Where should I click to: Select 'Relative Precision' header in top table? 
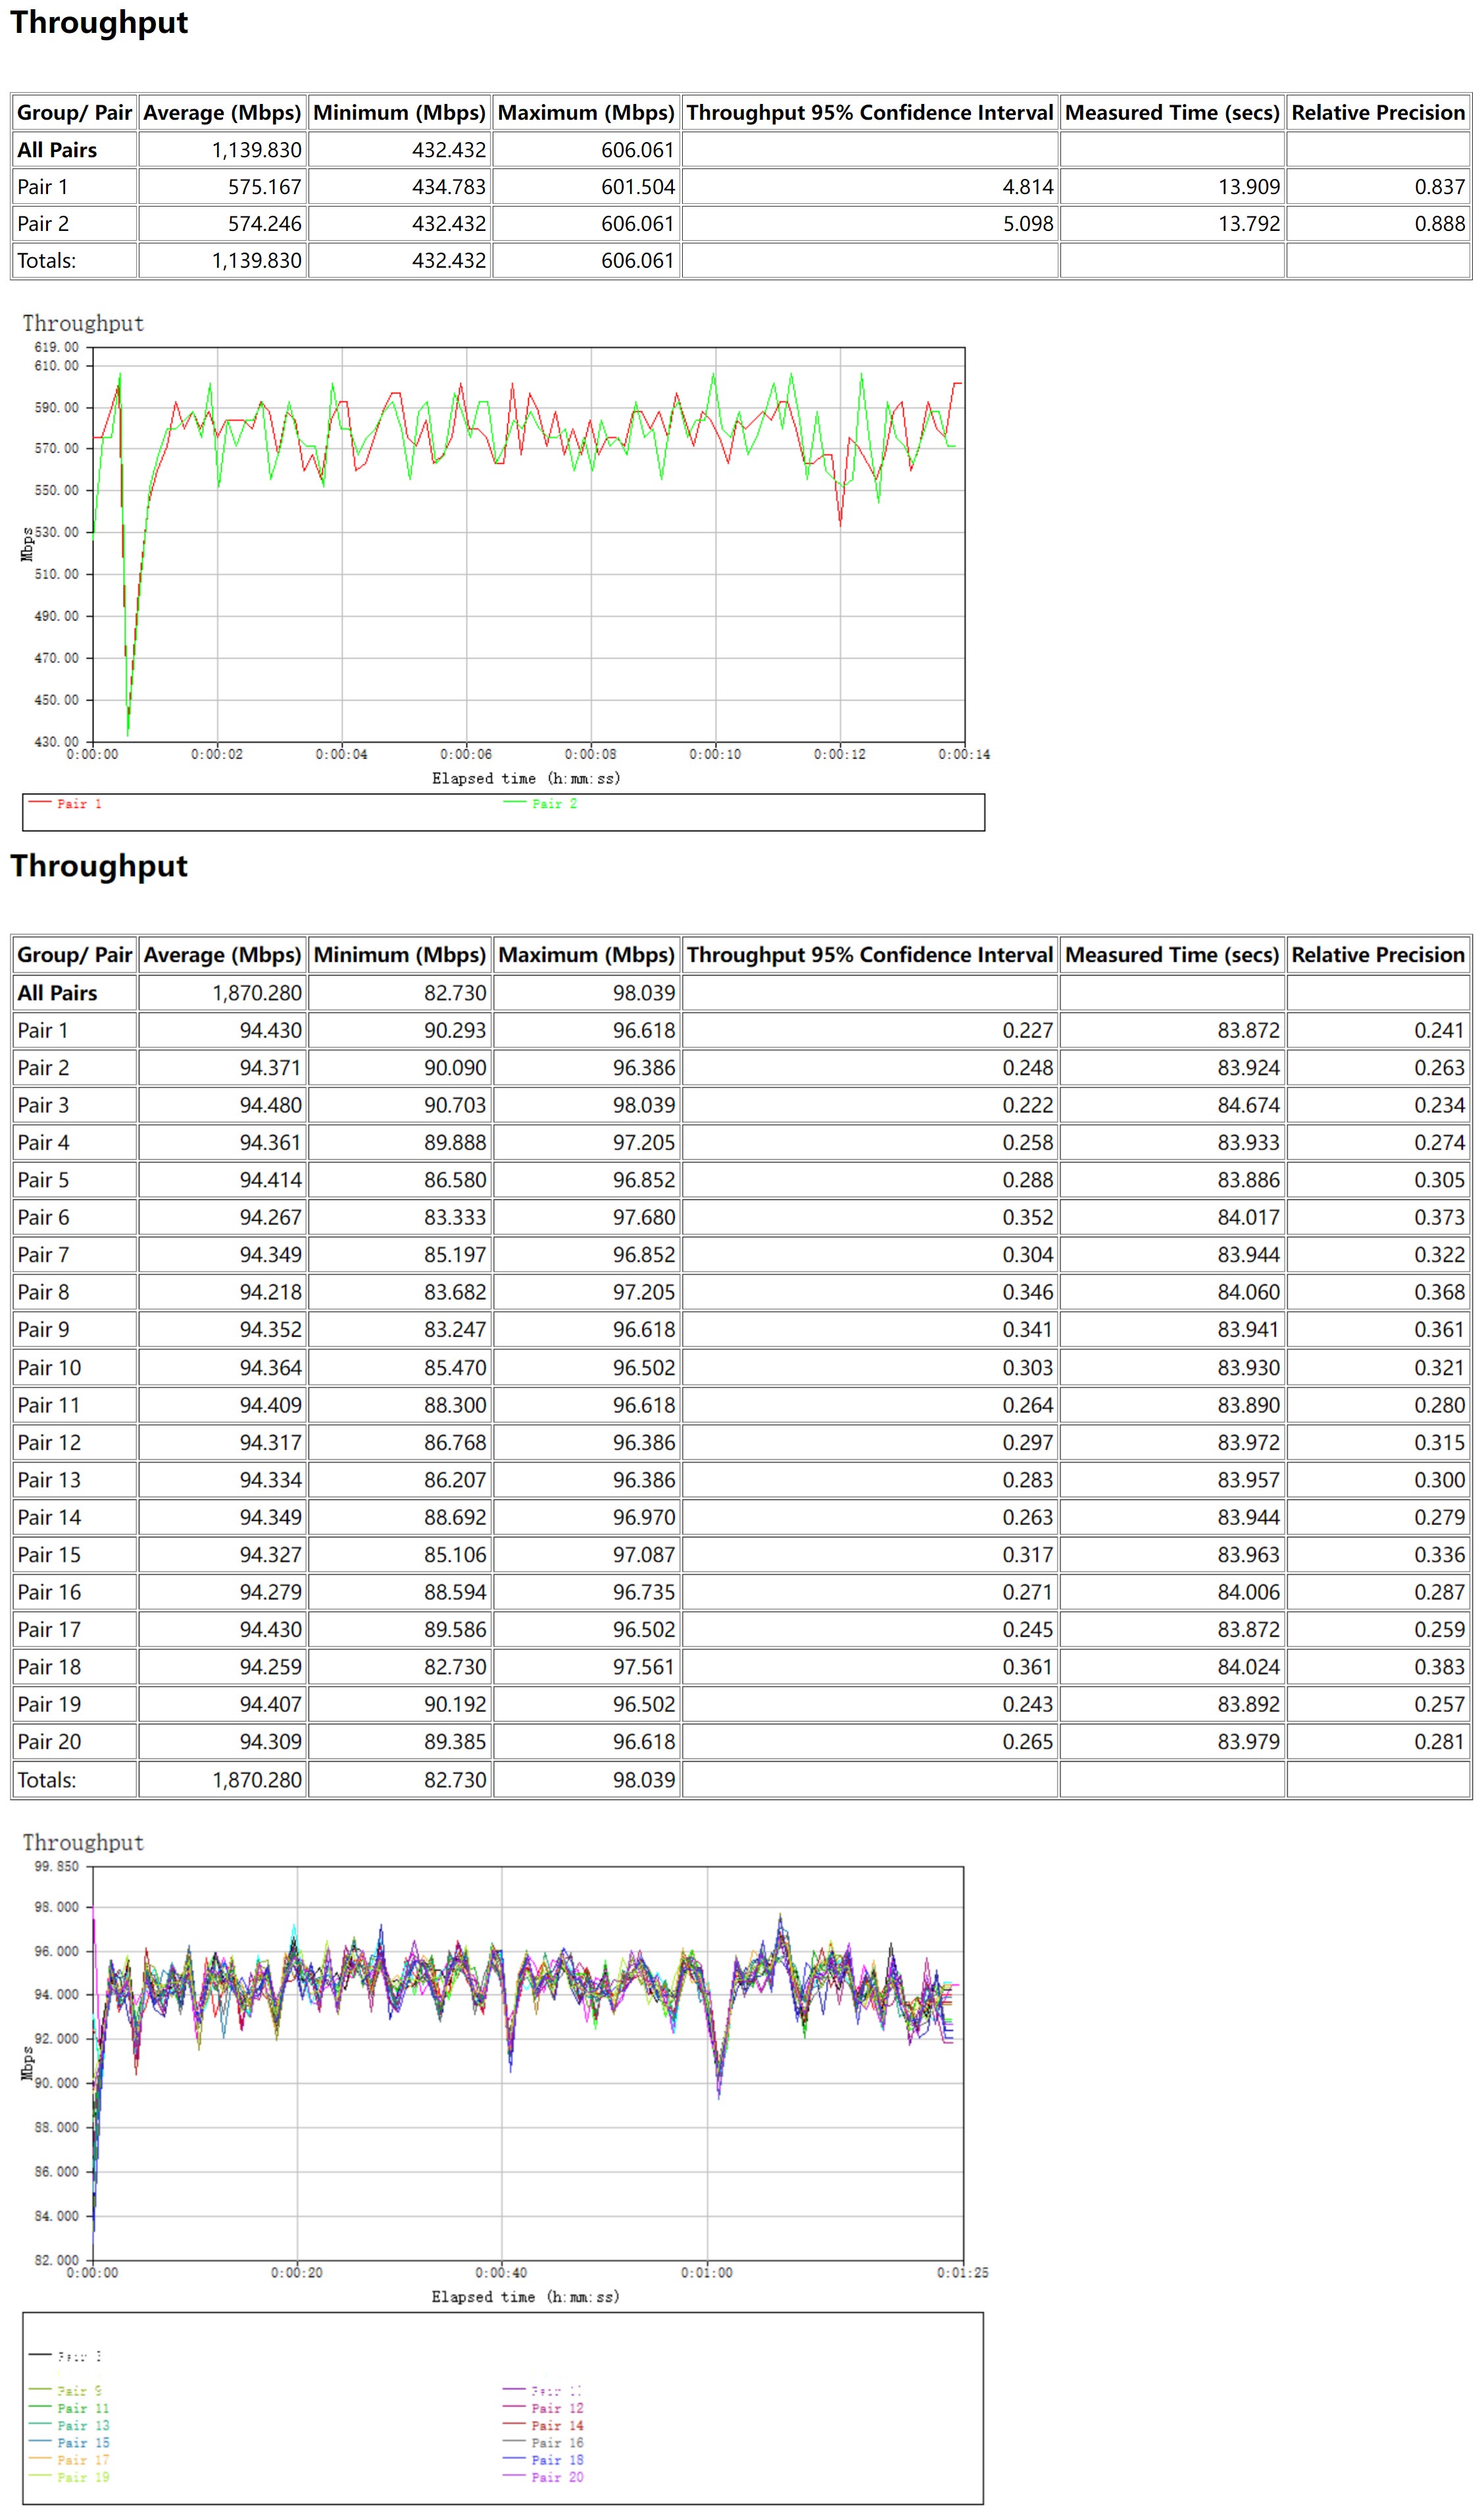pyautogui.click(x=1378, y=113)
